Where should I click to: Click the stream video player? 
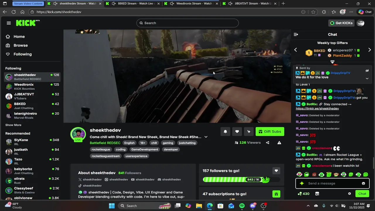point(177,76)
